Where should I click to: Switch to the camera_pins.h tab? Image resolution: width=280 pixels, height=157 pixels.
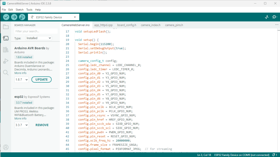[174, 25]
